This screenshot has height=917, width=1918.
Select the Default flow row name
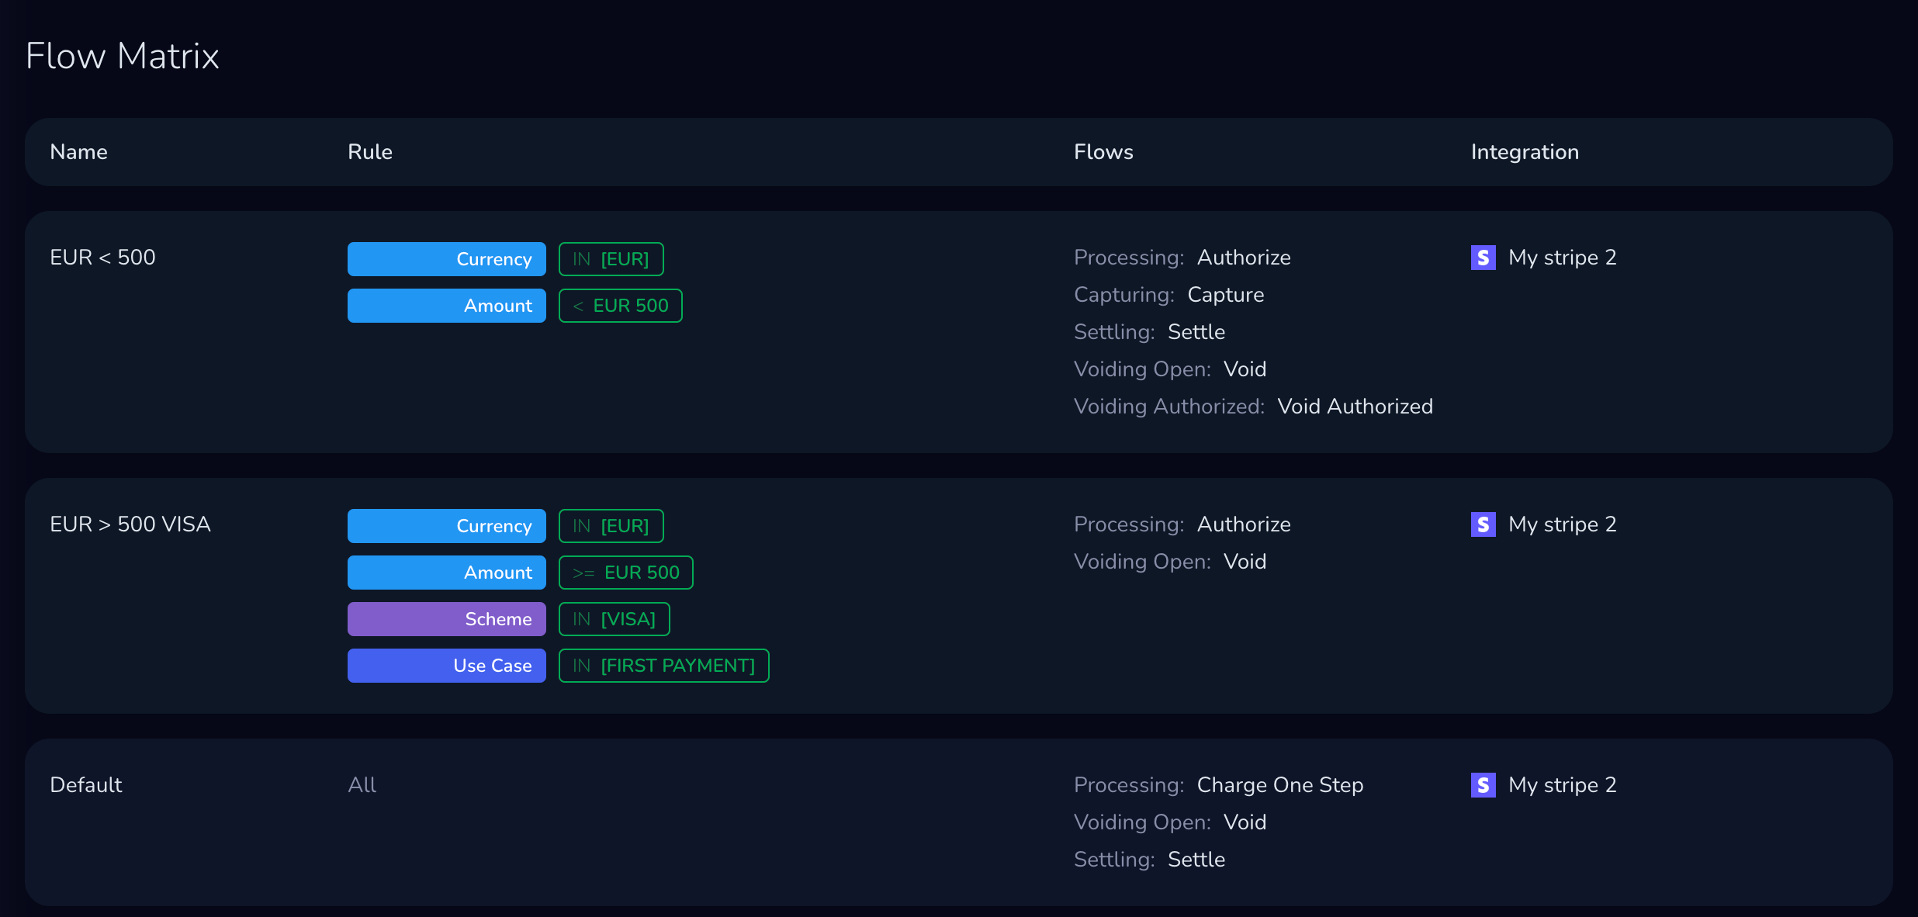[86, 785]
